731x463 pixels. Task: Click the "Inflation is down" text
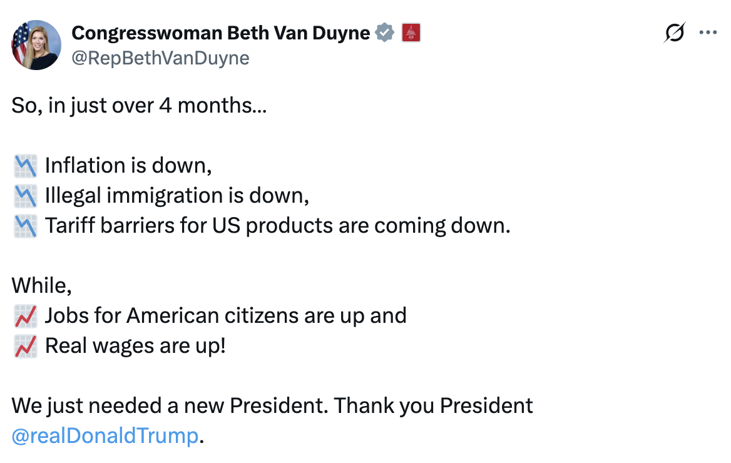pyautogui.click(x=128, y=166)
